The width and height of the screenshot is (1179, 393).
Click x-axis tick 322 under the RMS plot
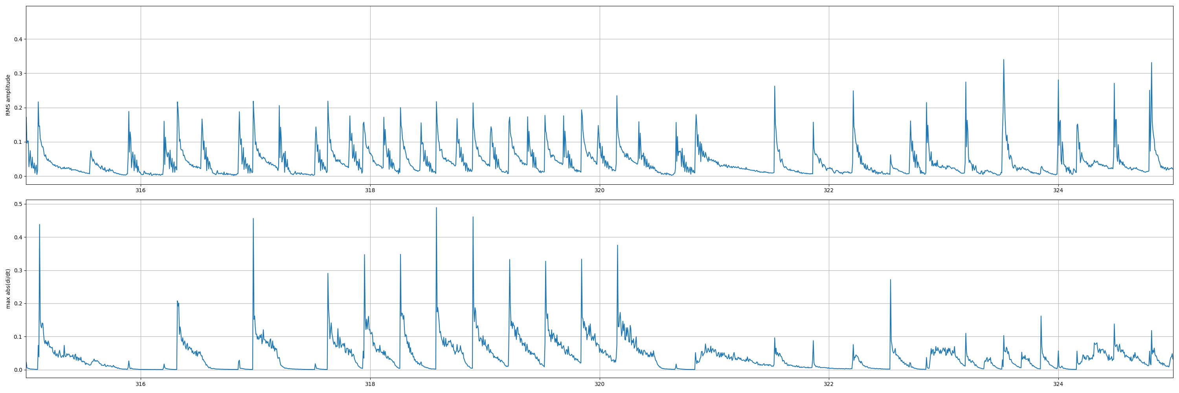[x=829, y=191]
